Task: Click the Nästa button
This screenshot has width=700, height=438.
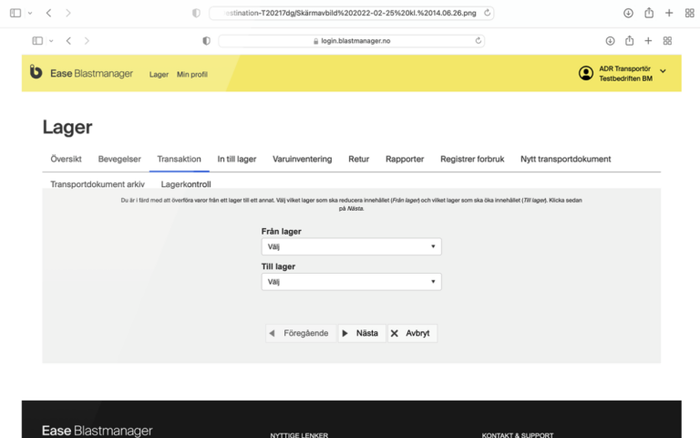Action: tap(361, 333)
